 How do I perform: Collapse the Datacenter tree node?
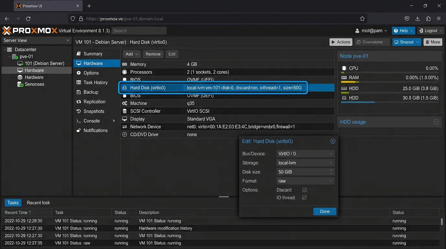[x=5, y=50]
